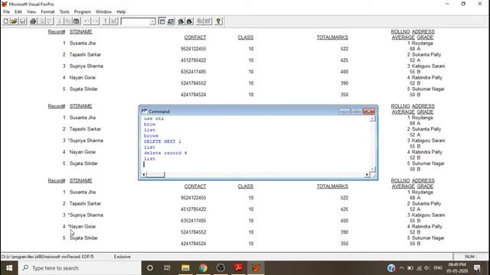Click the "brow" line in Command window
The width and height of the screenshot is (490, 275).
pos(149,125)
